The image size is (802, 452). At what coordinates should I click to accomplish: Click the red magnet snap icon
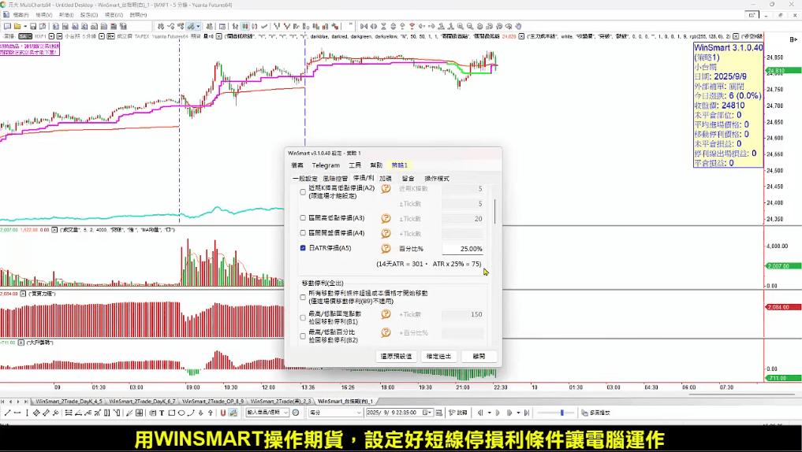pyautogui.click(x=223, y=413)
